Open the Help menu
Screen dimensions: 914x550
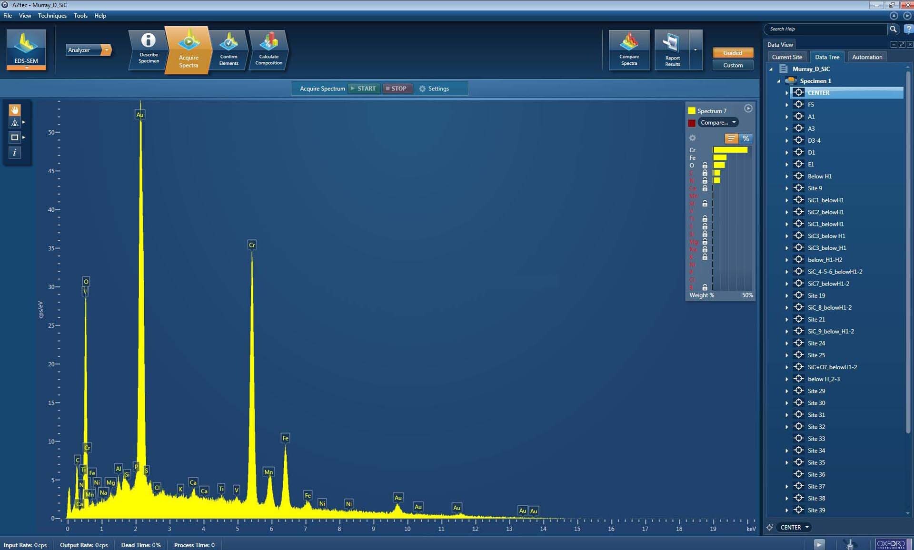[100, 16]
